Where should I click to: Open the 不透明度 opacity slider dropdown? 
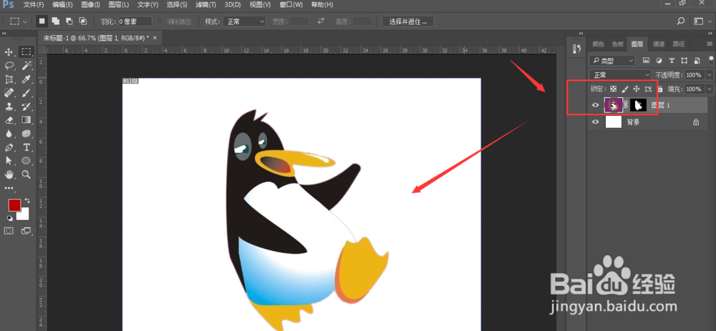click(709, 75)
